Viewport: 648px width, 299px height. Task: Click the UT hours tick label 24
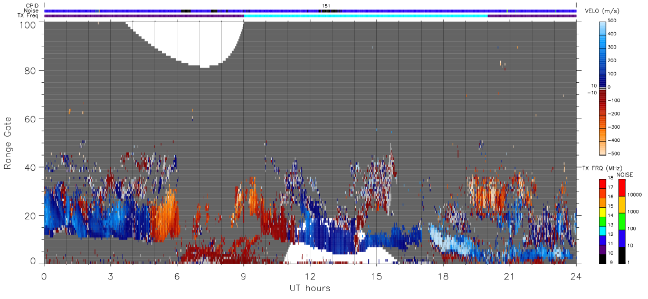[x=576, y=275]
